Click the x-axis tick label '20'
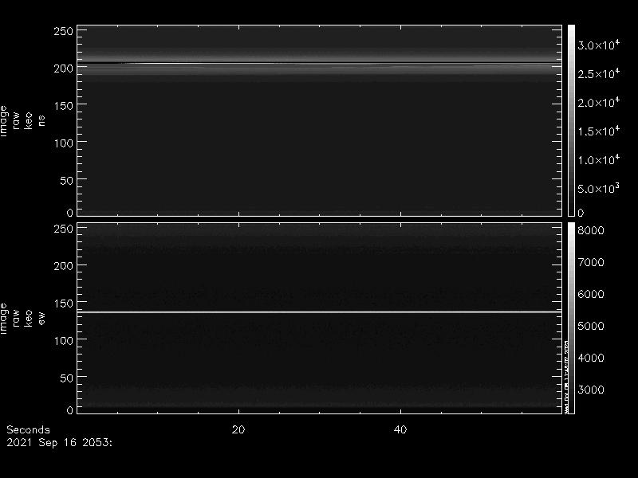Viewport: 638px width, 478px height. coord(238,429)
